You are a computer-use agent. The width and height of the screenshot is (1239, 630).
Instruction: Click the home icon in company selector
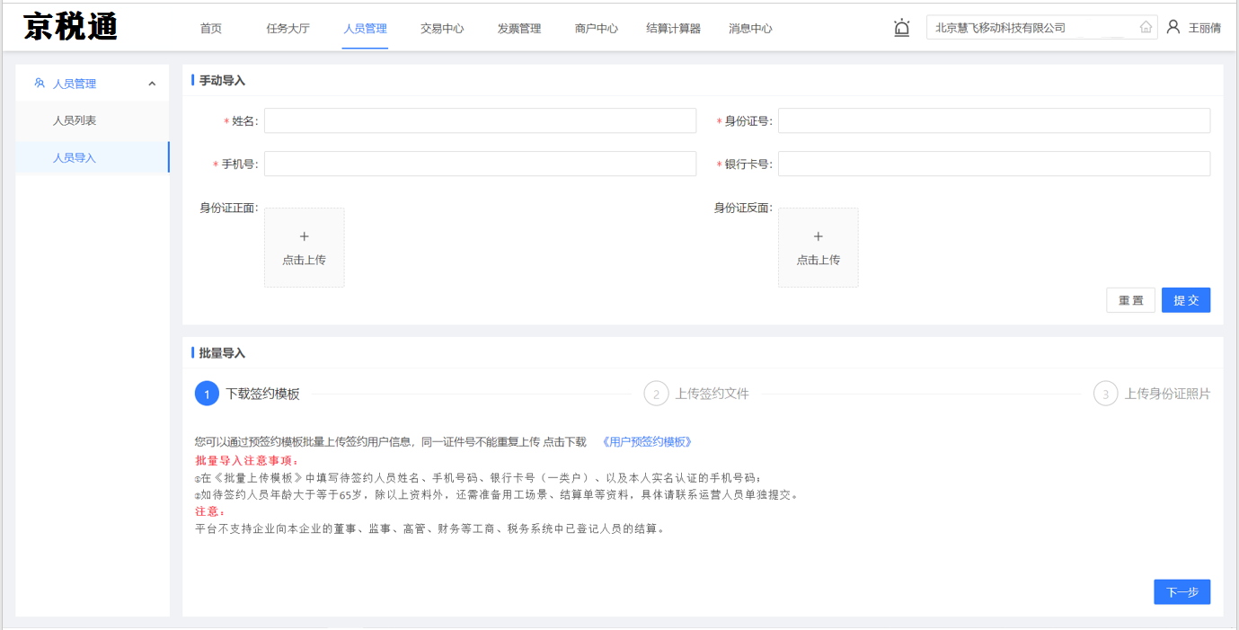click(1146, 28)
